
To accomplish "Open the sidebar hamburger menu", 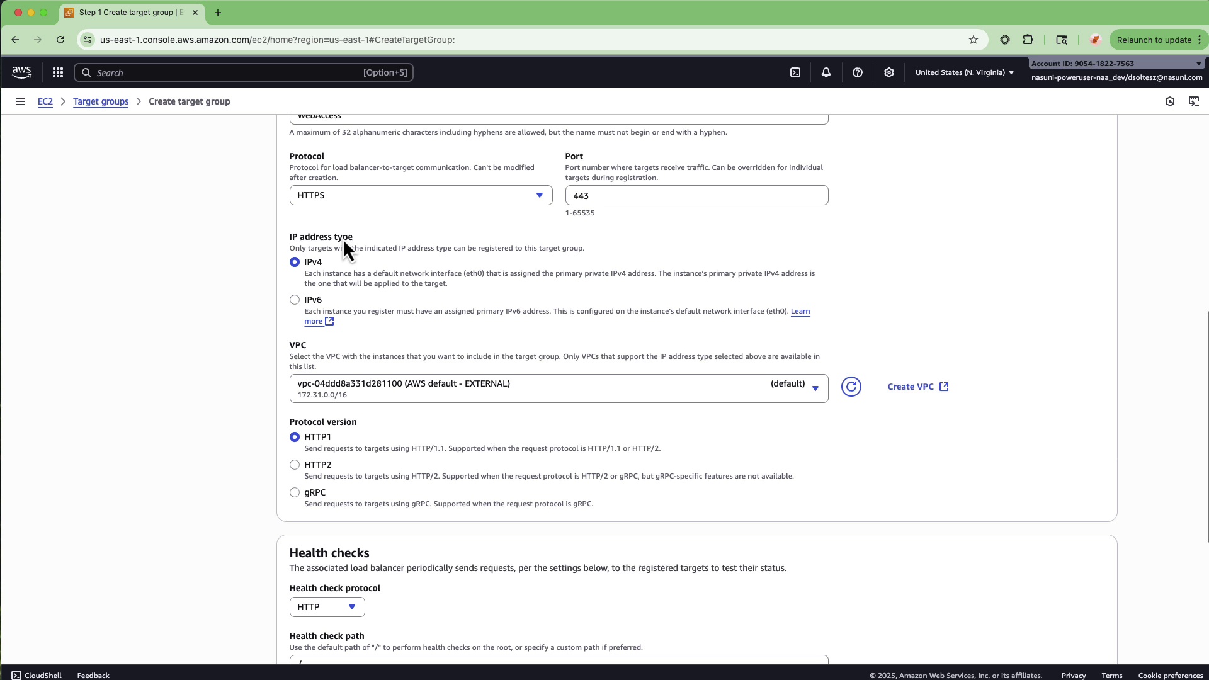I will tap(21, 101).
